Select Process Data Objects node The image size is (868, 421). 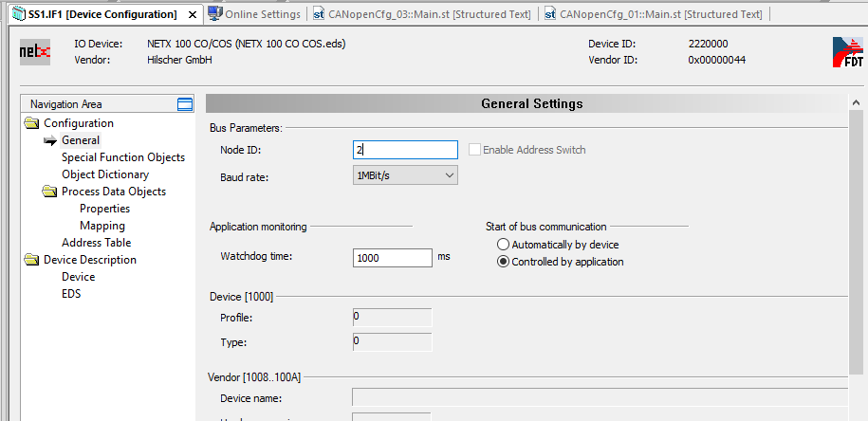[114, 192]
